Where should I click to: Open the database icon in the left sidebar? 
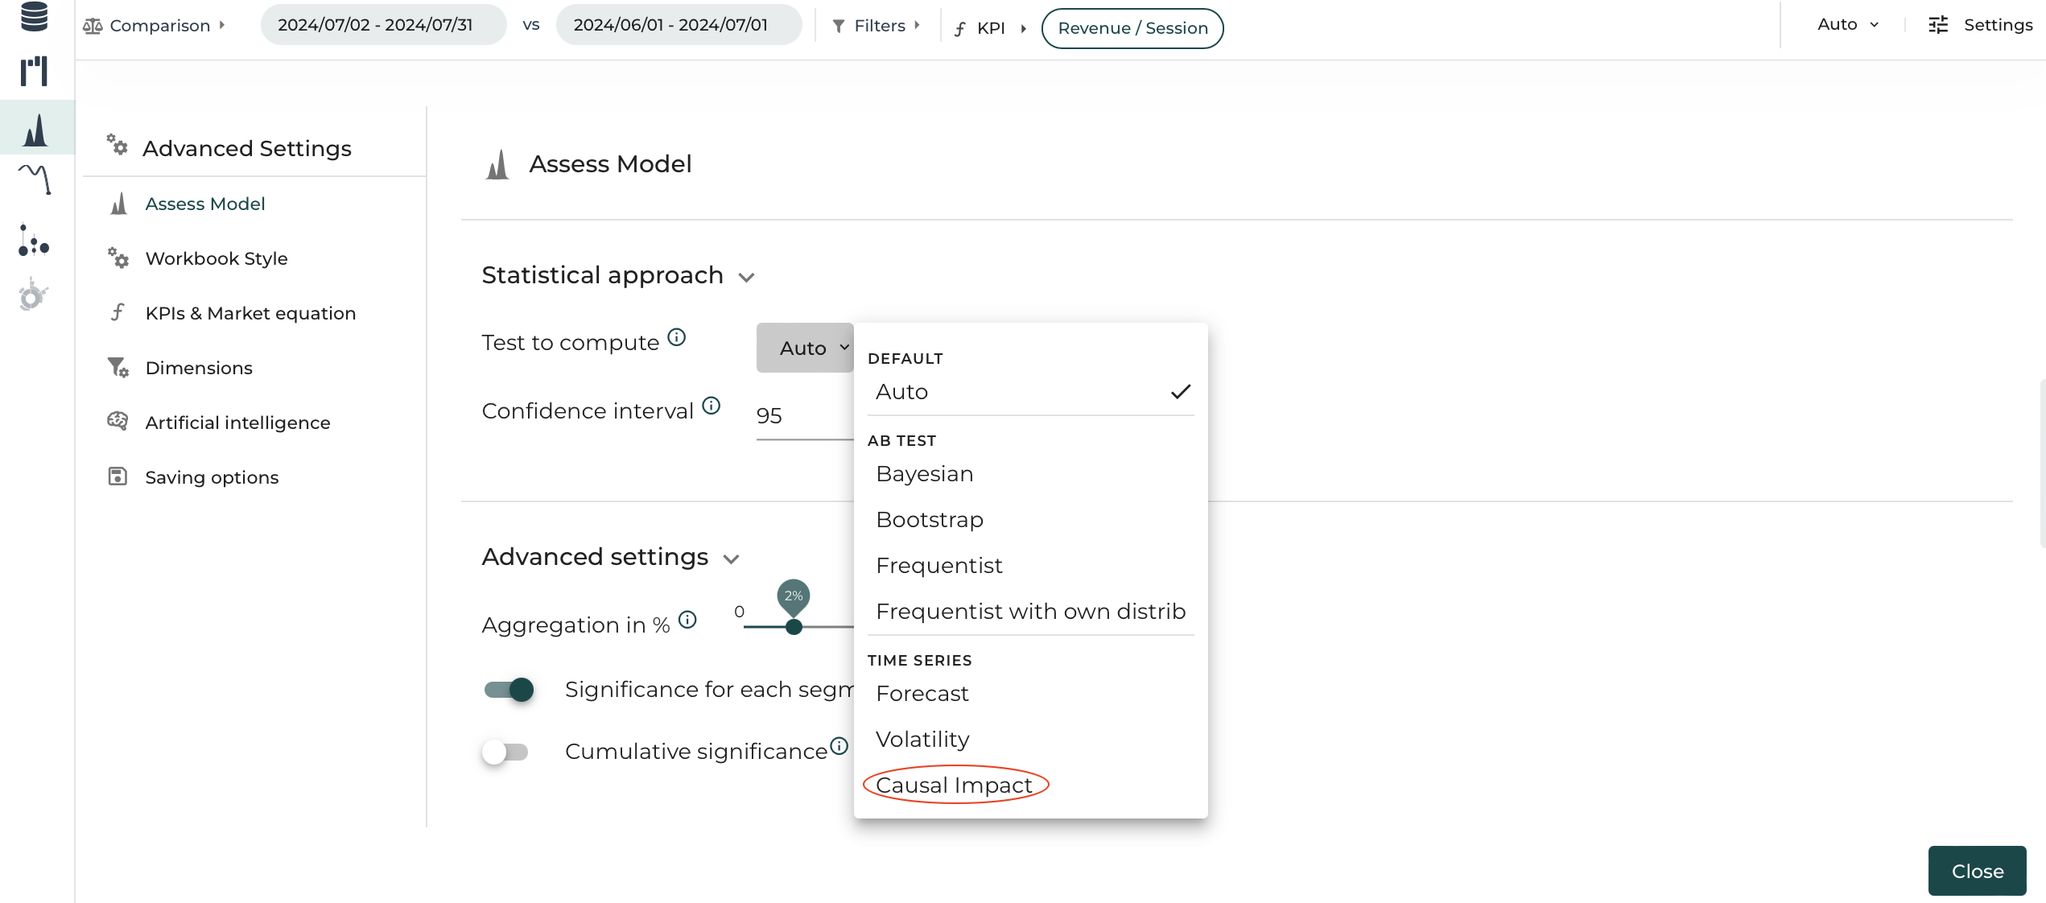pyautogui.click(x=35, y=16)
